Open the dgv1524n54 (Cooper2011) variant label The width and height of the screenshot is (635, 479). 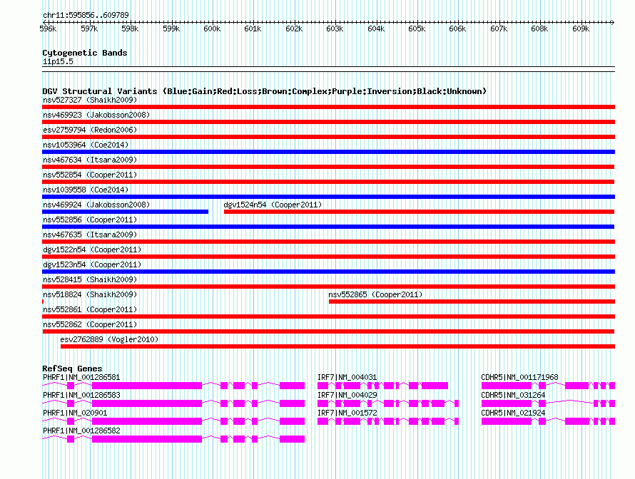[x=273, y=205]
